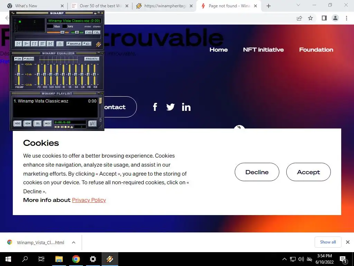
Task: Select playlist entry Winamp Vista Classic.wsz
Action: click(x=55, y=101)
